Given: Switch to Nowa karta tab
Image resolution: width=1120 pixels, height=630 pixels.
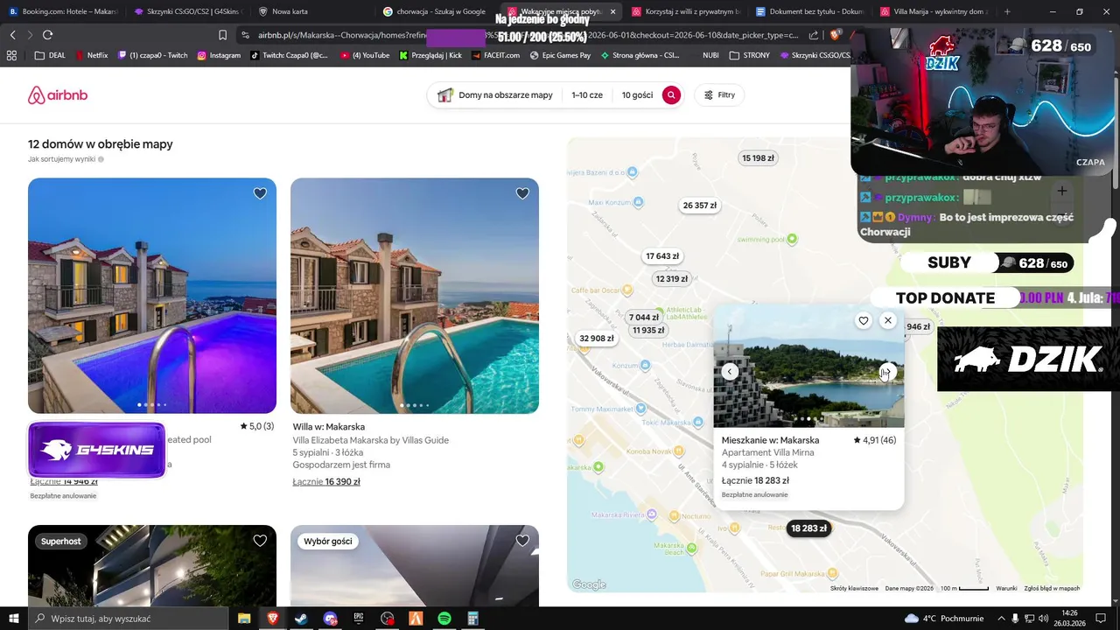Looking at the screenshot, I should coord(312,11).
